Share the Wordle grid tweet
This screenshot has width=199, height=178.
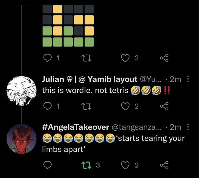pyautogui.click(x=164, y=58)
